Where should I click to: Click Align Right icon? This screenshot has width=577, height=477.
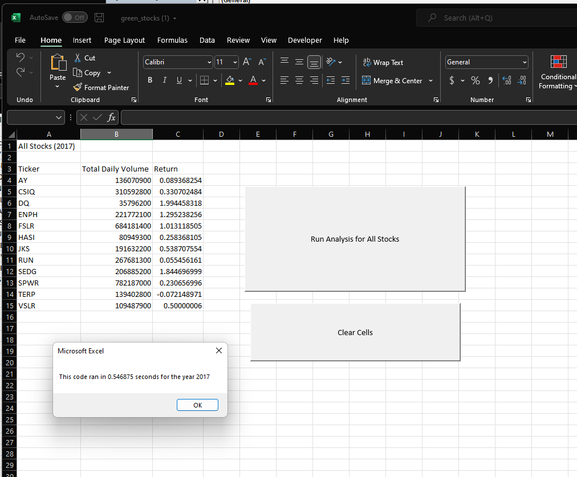click(314, 80)
